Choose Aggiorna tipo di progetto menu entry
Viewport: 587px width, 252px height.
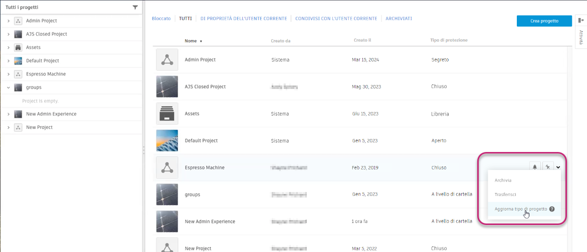[524, 209]
